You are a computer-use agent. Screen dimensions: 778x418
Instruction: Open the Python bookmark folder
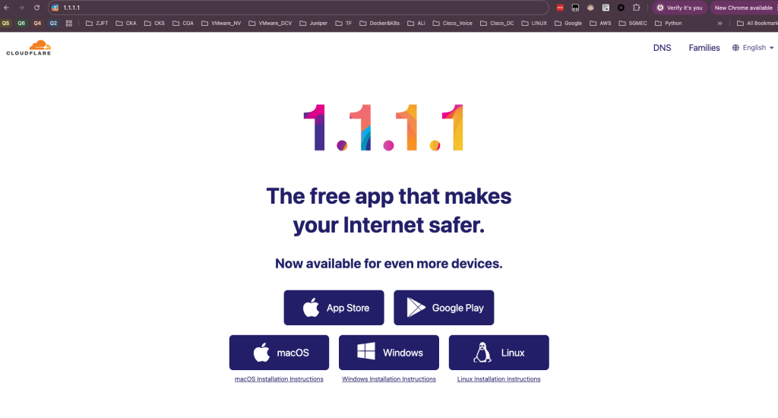[x=669, y=24]
